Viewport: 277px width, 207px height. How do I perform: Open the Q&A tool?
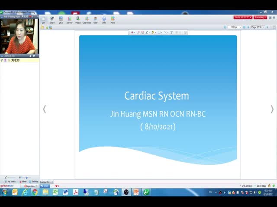coord(61,20)
